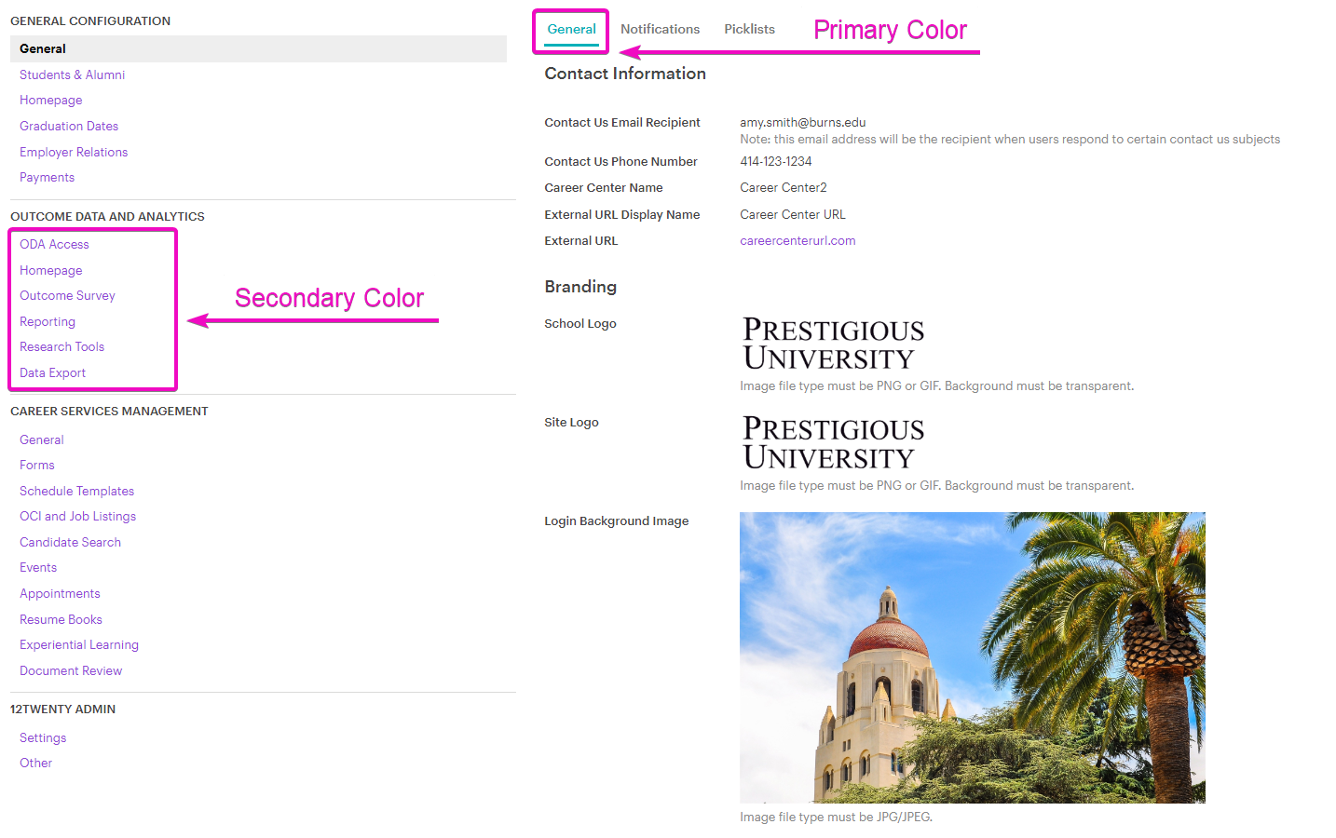Open Employer Relations settings

click(x=74, y=152)
